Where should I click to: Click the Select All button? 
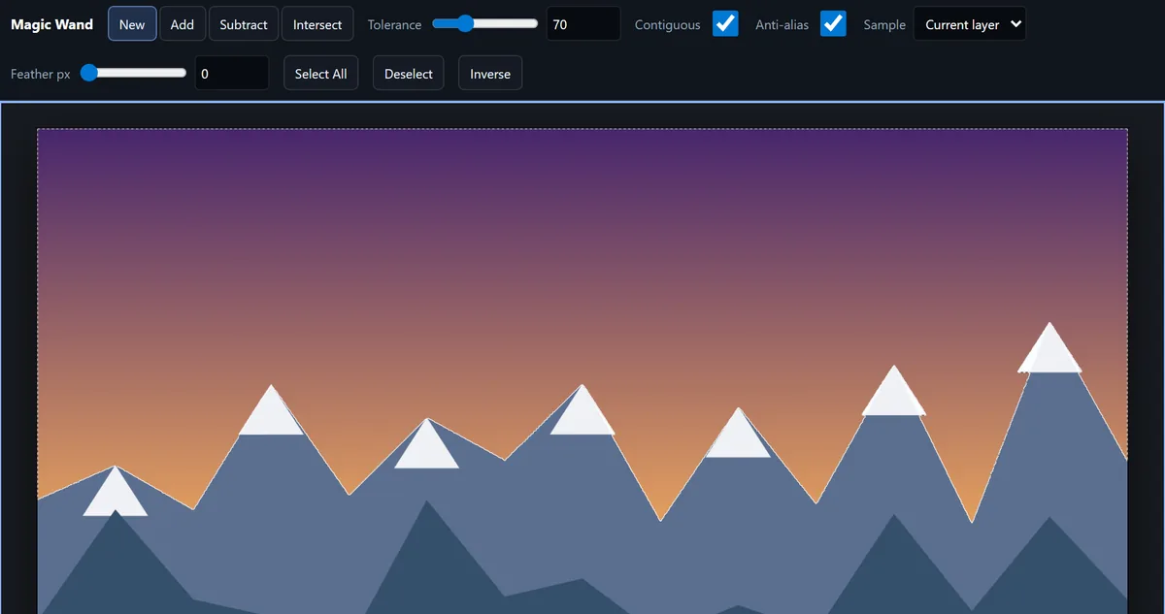tap(321, 73)
